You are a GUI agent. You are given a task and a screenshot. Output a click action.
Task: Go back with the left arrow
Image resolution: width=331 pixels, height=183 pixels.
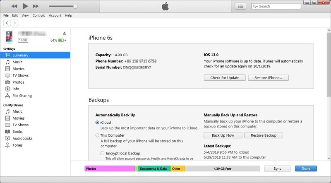(7, 23)
